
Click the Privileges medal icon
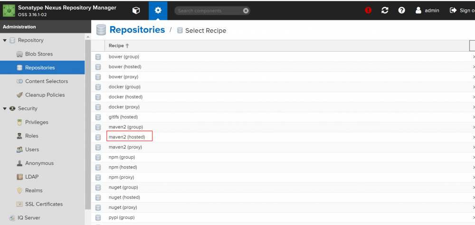(x=19, y=122)
